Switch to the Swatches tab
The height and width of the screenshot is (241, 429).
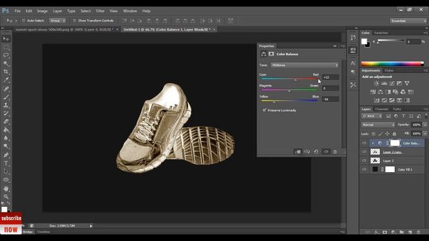pyautogui.click(x=381, y=33)
